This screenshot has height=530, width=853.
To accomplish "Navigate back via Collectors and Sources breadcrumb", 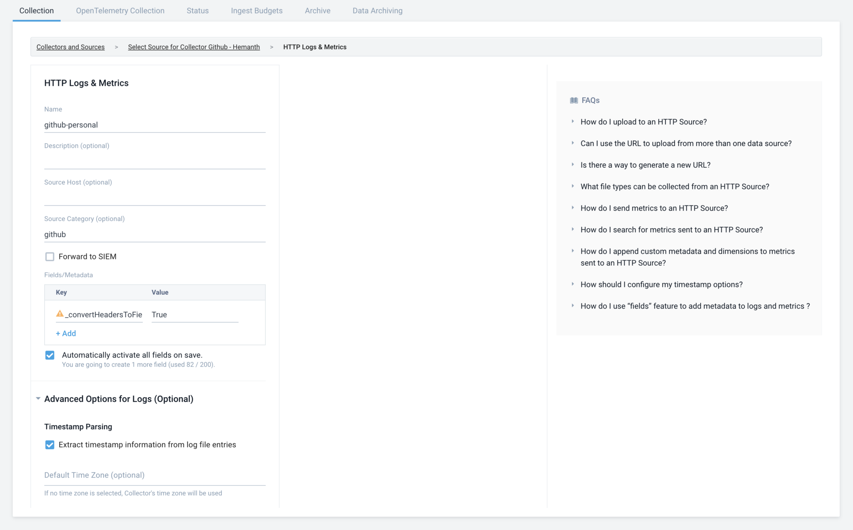I will [x=70, y=47].
